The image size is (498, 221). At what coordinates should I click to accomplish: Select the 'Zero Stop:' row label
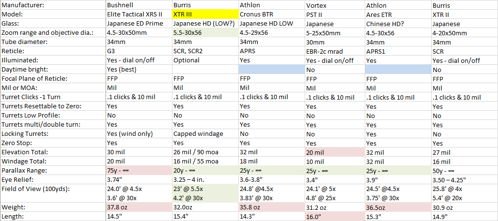click(x=53, y=143)
